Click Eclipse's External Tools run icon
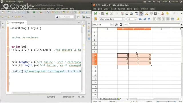 41,12
